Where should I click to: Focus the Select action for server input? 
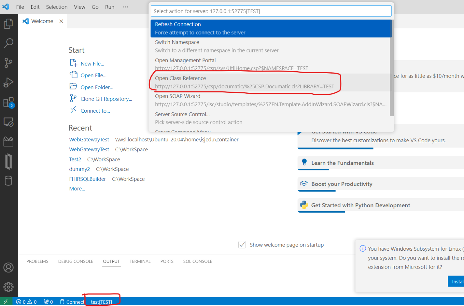pyautogui.click(x=271, y=11)
